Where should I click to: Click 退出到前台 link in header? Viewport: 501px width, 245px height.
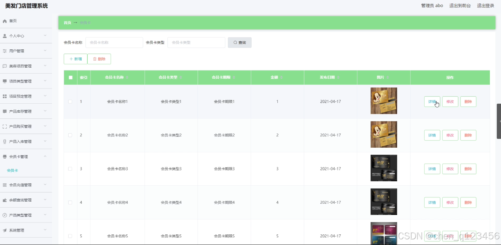[x=460, y=6]
